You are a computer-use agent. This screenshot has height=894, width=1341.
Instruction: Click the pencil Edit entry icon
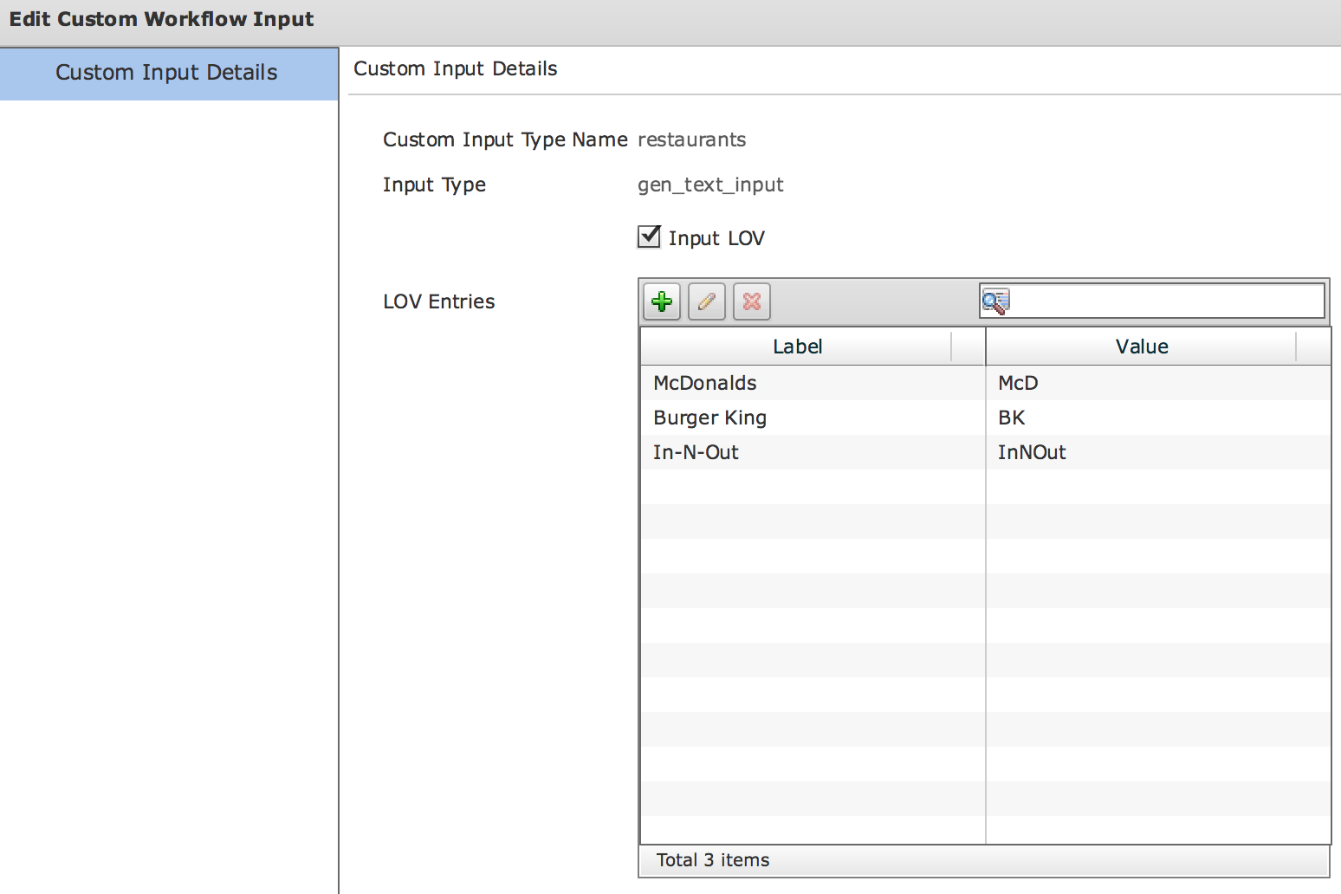point(707,301)
